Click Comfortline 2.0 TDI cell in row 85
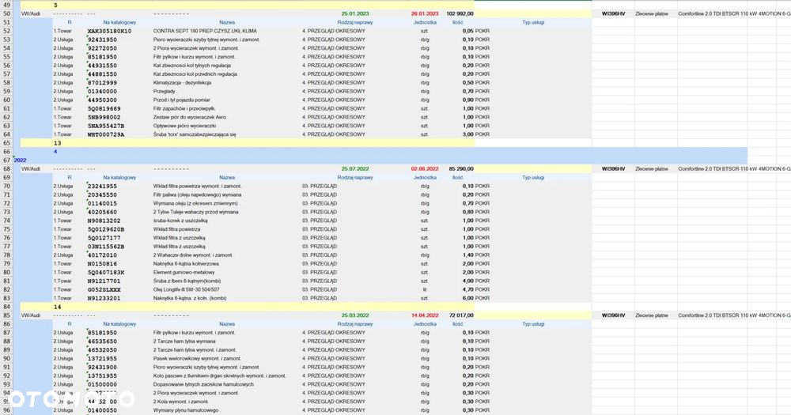Viewport: 791px width, 415px height. pyautogui.click(x=734, y=315)
